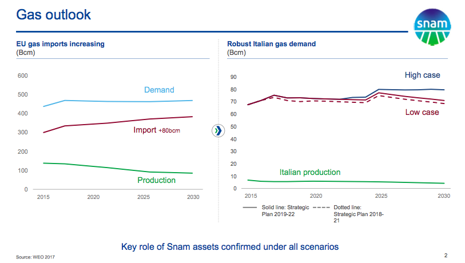
Task: Click the double chevron arrow between the charts
Action: pyautogui.click(x=218, y=130)
